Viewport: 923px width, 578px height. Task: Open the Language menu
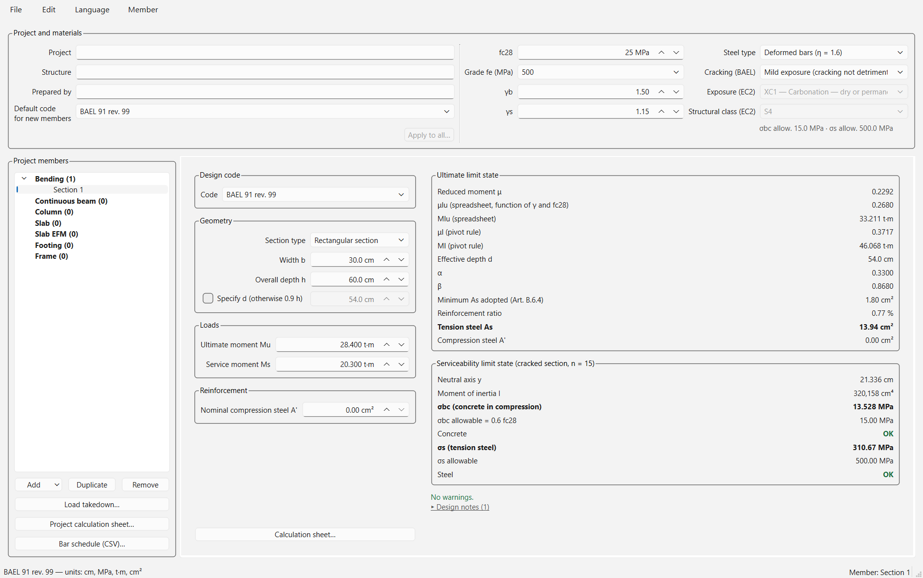[x=92, y=10]
